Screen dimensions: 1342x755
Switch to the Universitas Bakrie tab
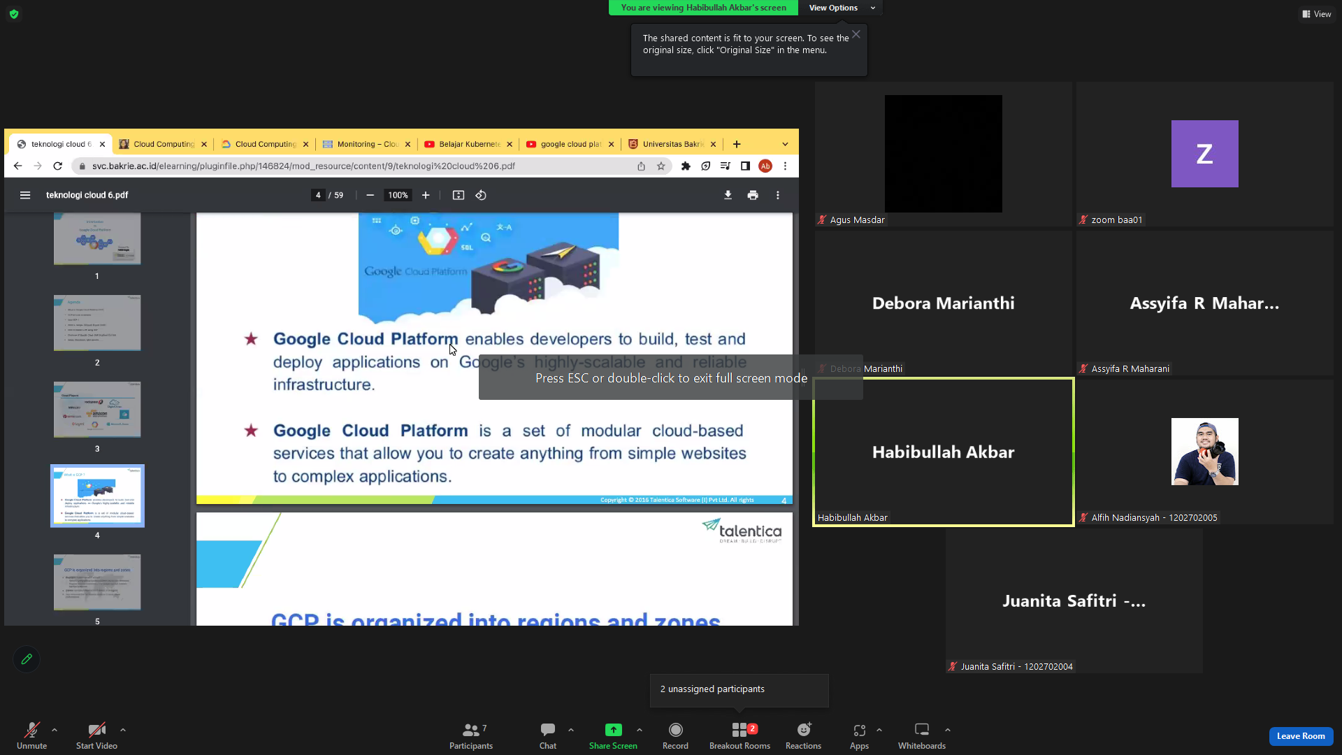672,144
